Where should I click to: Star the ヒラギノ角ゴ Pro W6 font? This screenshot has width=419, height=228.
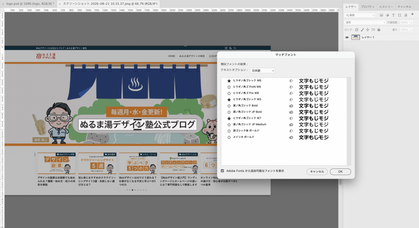coord(229,93)
